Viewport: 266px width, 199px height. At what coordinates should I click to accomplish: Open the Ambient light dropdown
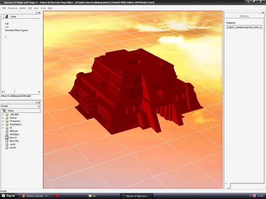(x=260, y=27)
